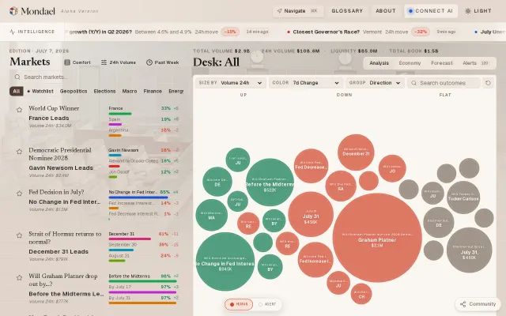Image resolution: width=506 pixels, height=316 pixels.
Task: Open the About page
Action: pyautogui.click(x=386, y=11)
